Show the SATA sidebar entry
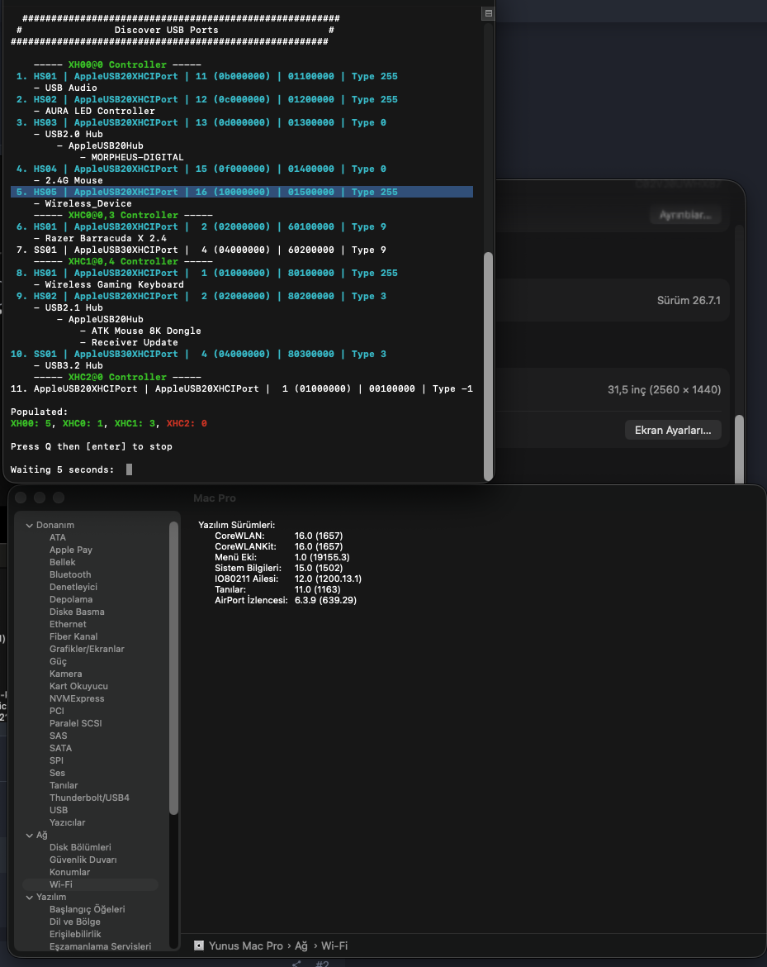The height and width of the screenshot is (967, 767). pyautogui.click(x=60, y=748)
